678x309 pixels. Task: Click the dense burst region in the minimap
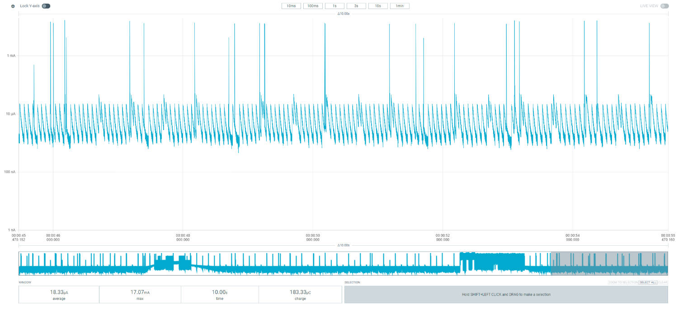pyautogui.click(x=493, y=262)
